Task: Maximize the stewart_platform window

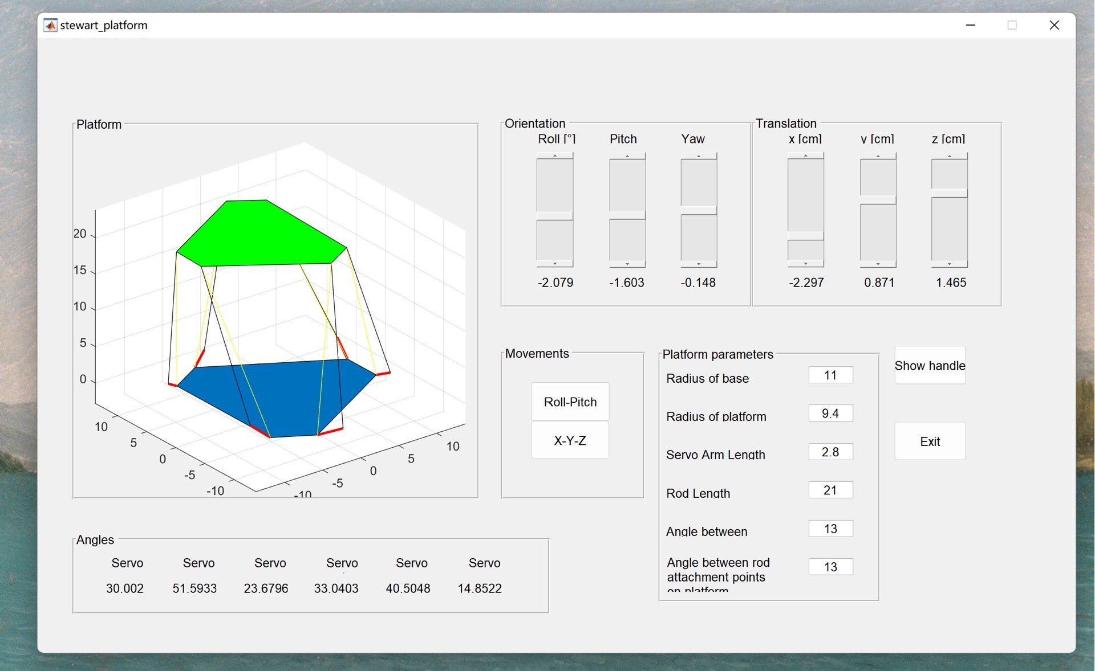Action: click(1012, 25)
